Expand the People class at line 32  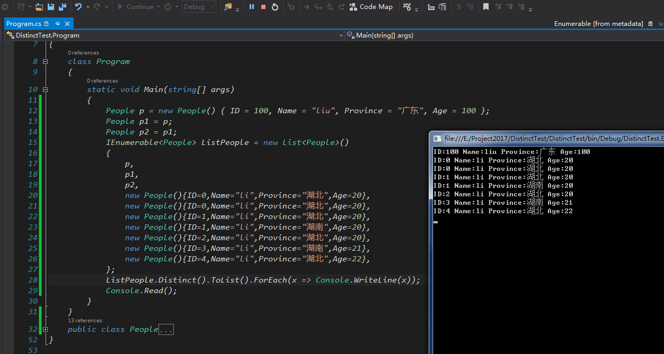click(45, 329)
